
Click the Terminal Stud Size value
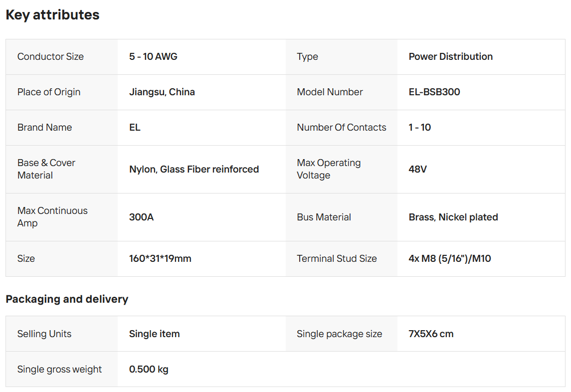coord(449,259)
